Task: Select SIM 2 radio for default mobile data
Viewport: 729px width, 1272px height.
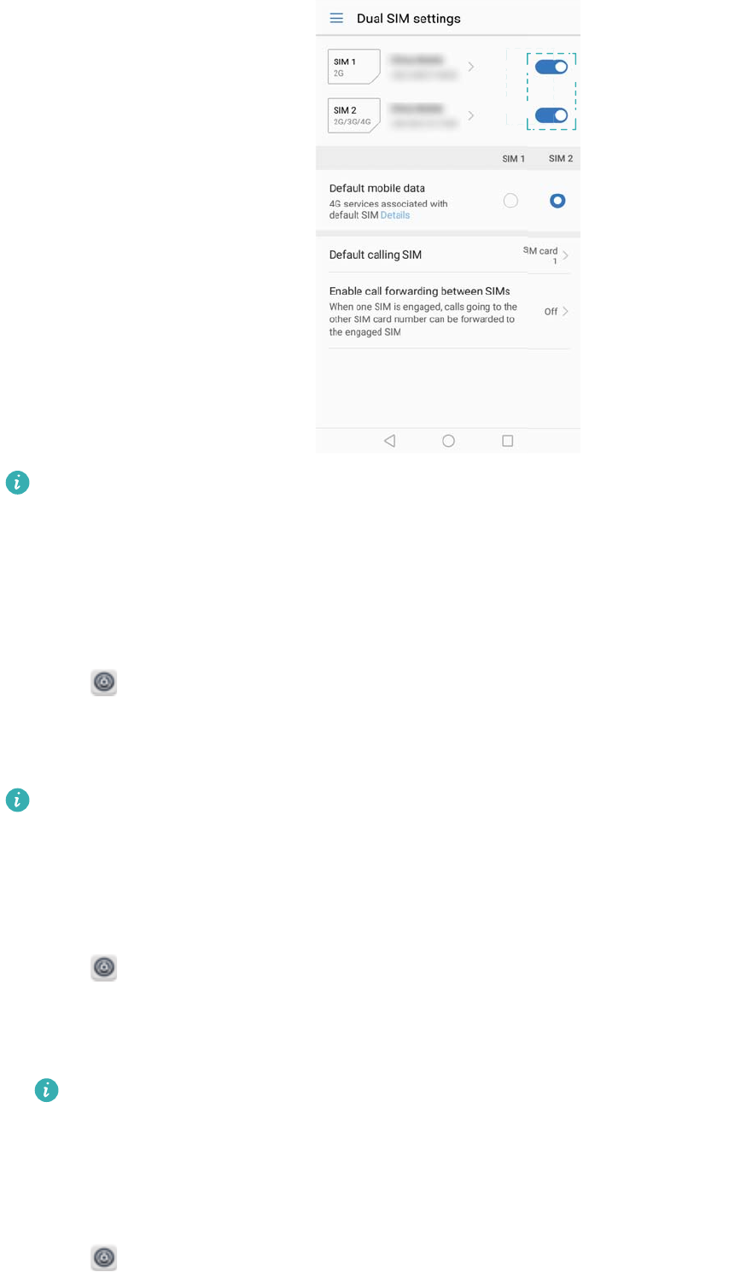Action: coord(557,201)
